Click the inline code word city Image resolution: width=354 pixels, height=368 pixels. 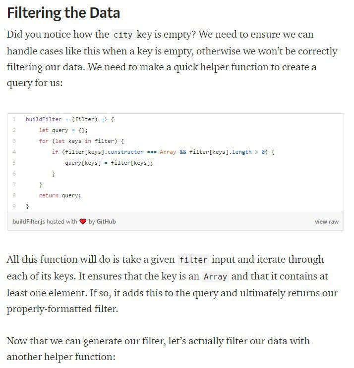click(x=123, y=35)
